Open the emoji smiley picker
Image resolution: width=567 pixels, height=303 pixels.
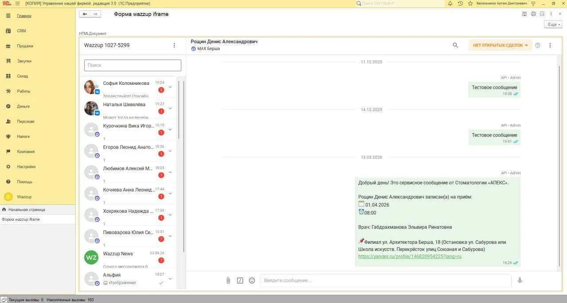tap(252, 280)
